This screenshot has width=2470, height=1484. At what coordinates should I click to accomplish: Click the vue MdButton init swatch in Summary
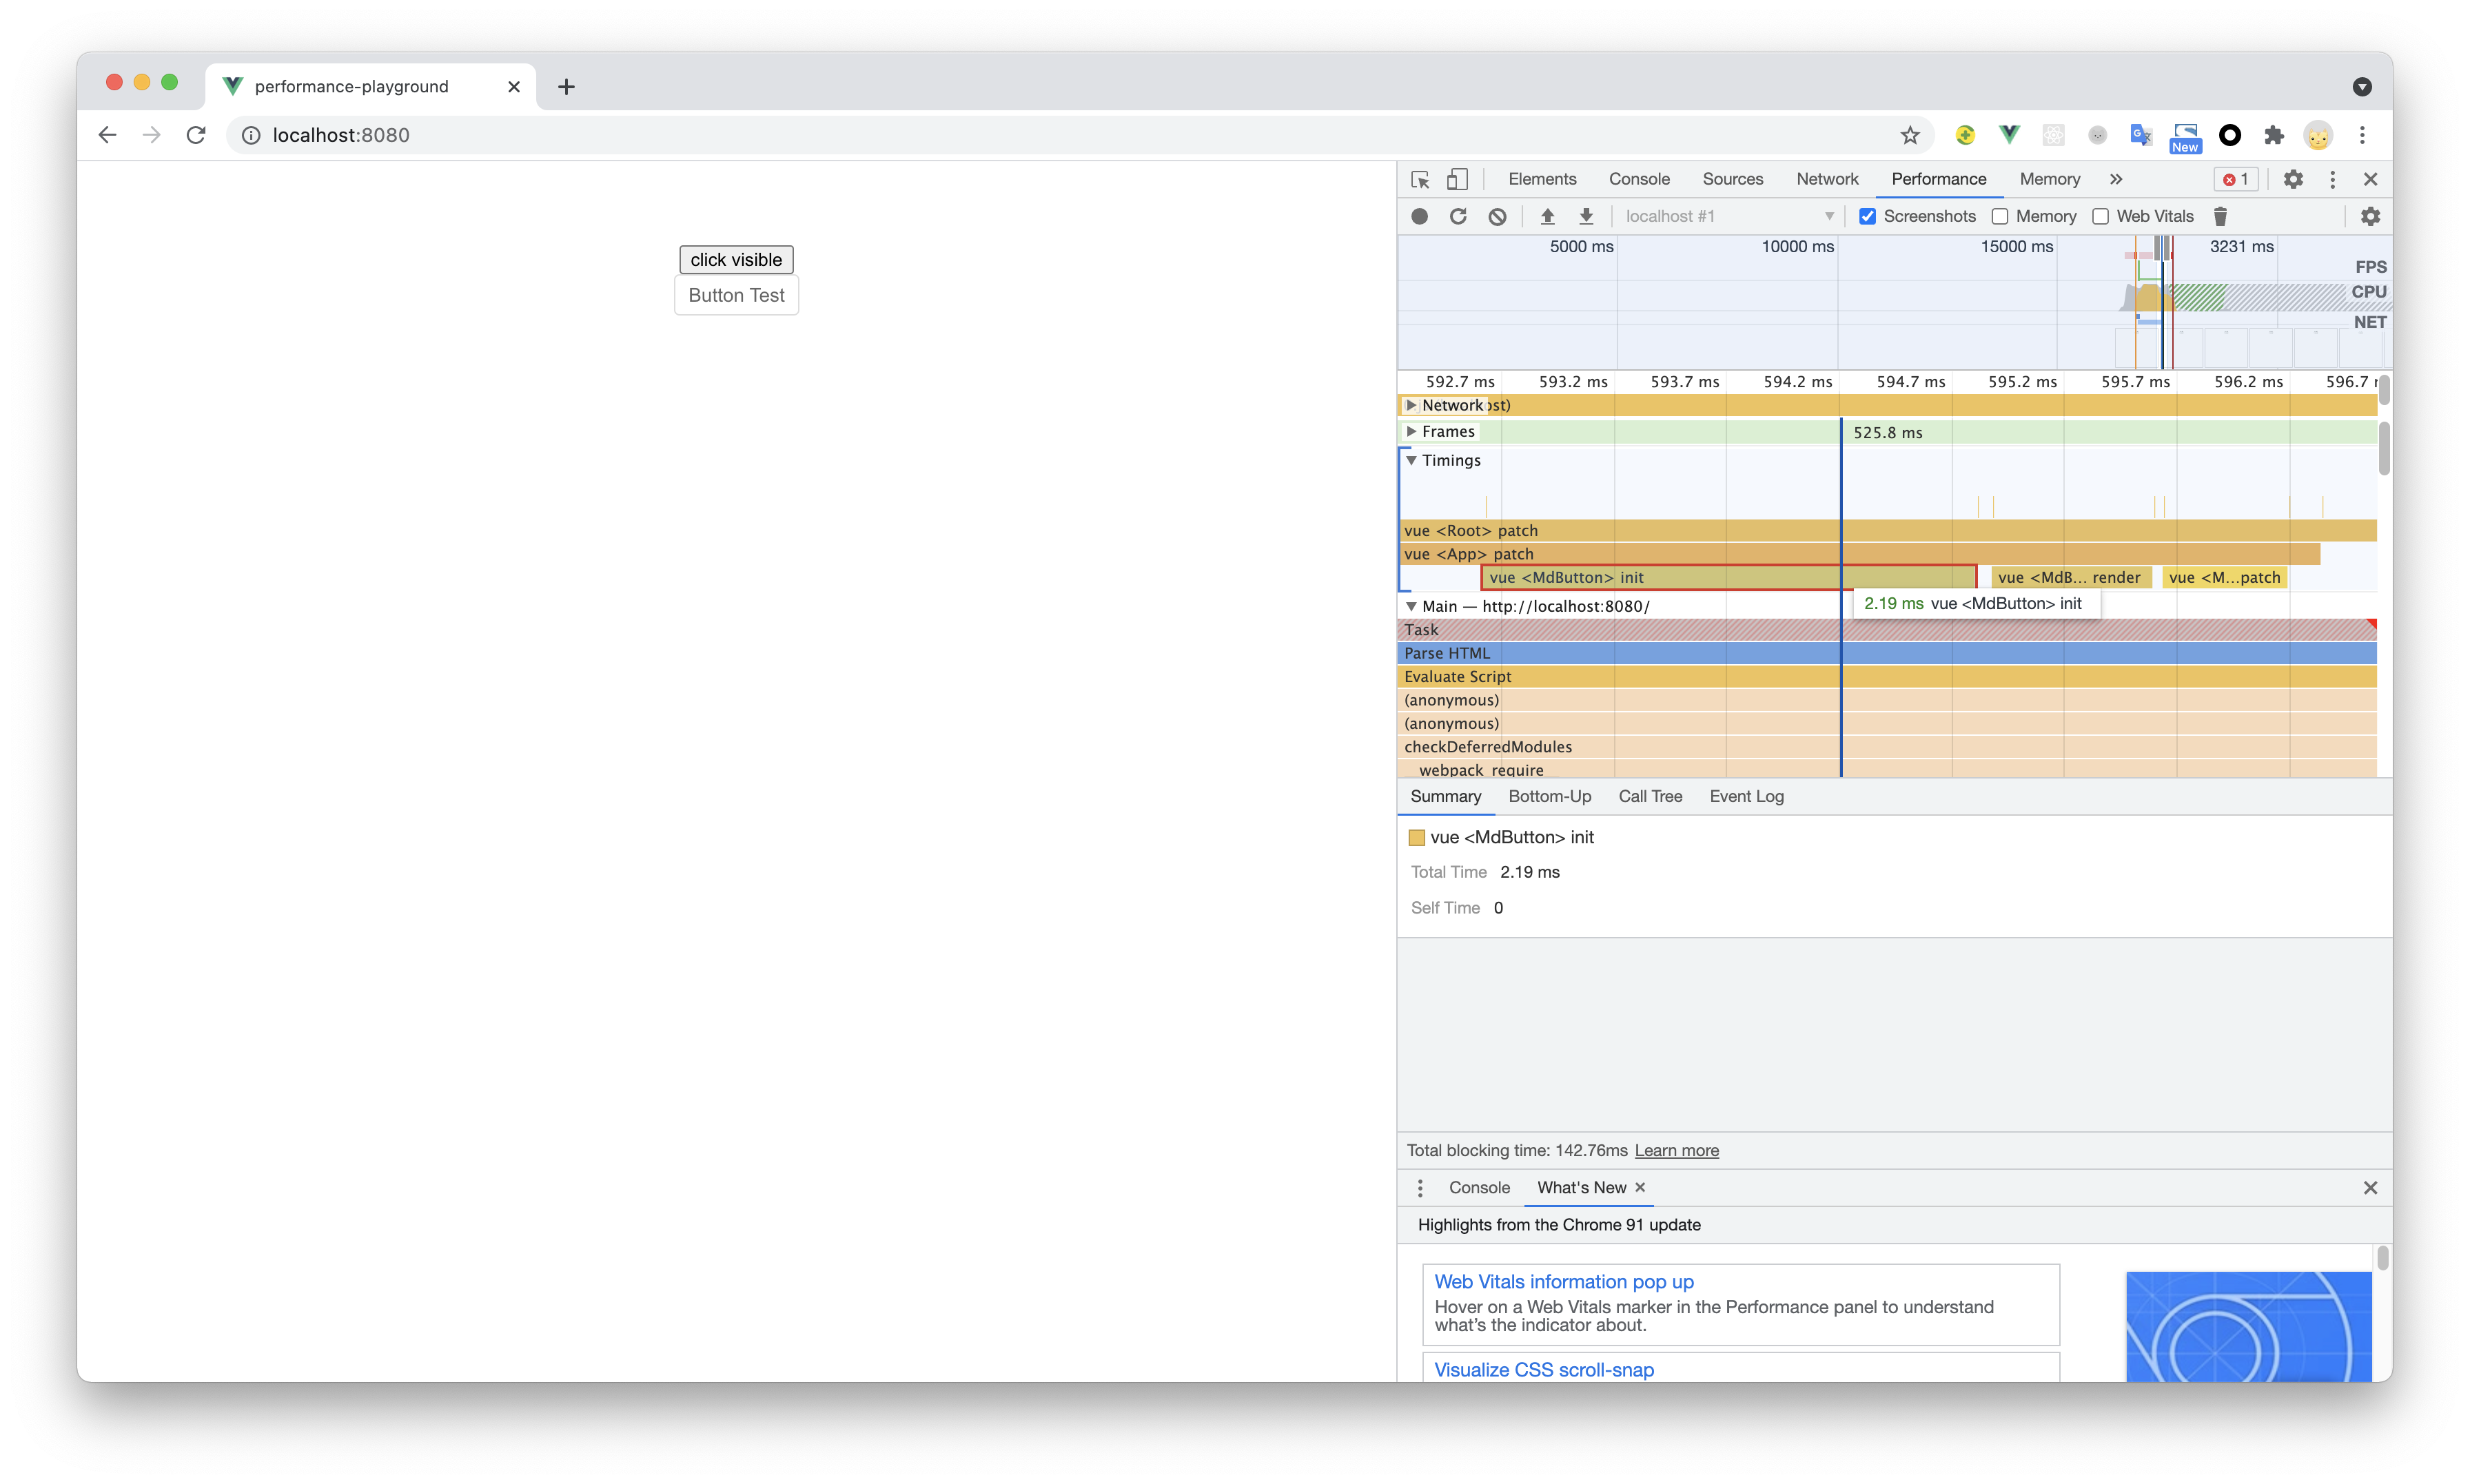(1416, 837)
